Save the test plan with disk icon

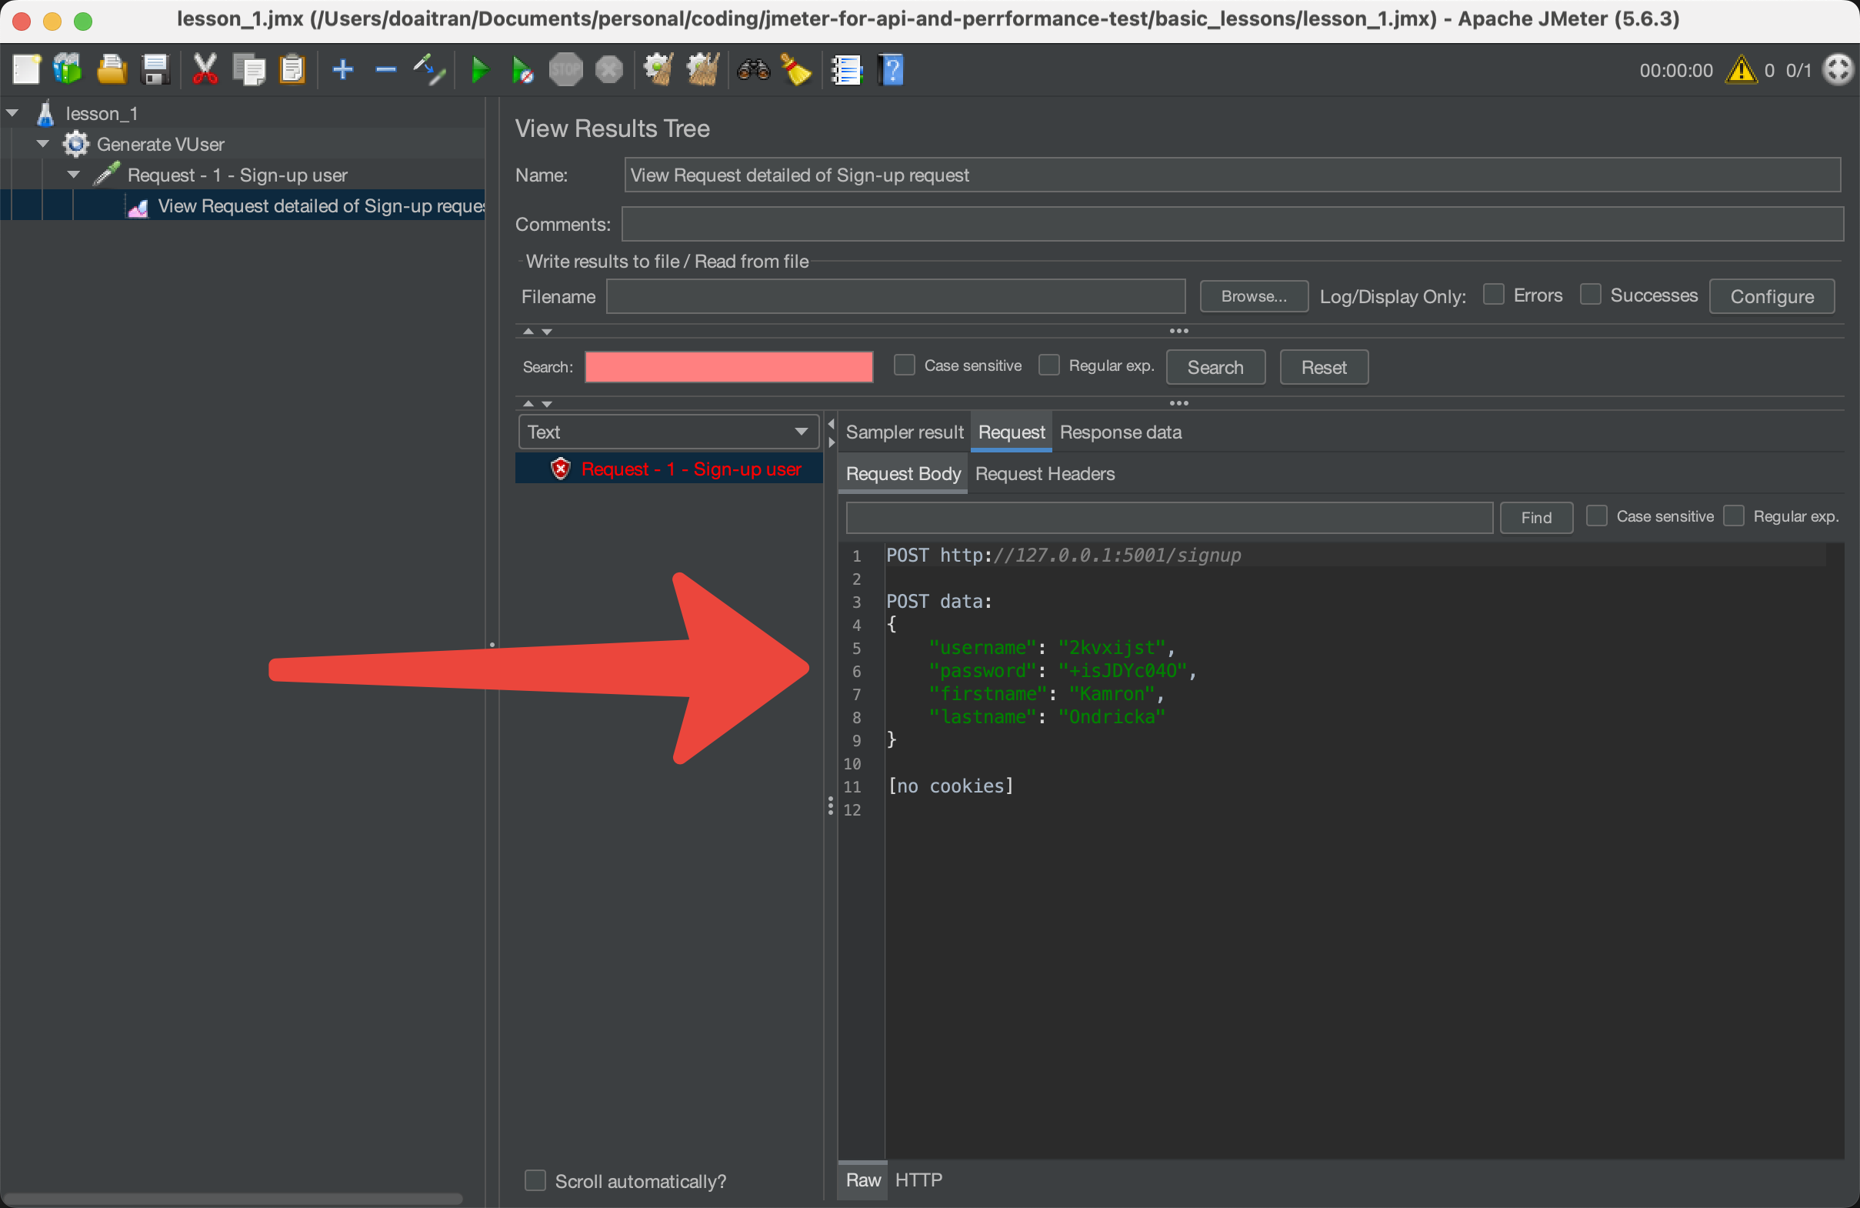[155, 69]
